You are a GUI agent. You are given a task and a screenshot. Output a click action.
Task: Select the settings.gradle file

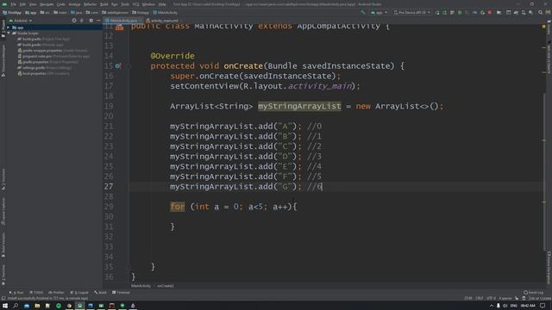tap(44, 68)
